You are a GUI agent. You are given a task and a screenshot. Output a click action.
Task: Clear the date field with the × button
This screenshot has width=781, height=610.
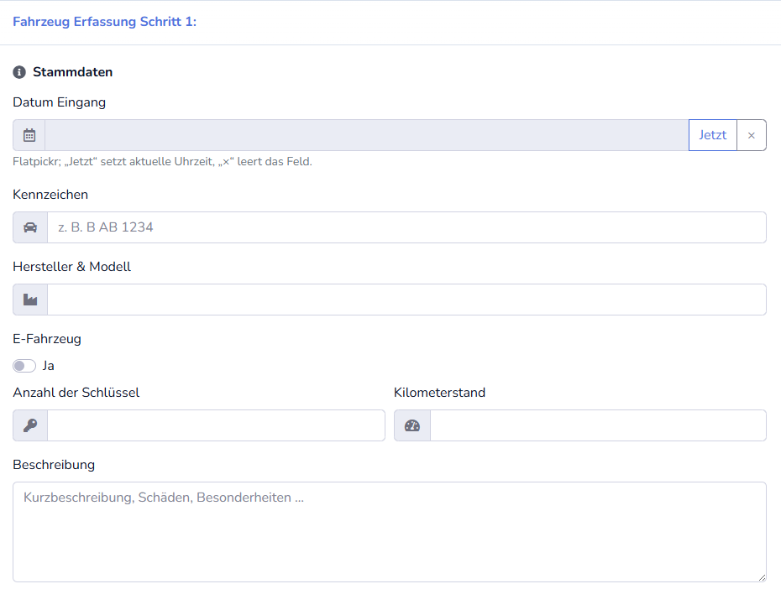[x=751, y=135]
